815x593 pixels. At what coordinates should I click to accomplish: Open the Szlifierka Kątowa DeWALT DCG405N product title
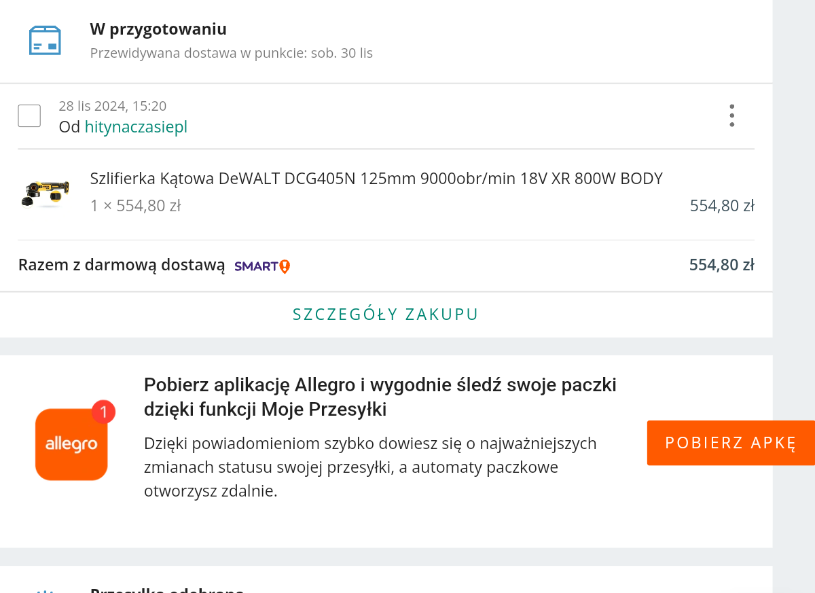[376, 179]
